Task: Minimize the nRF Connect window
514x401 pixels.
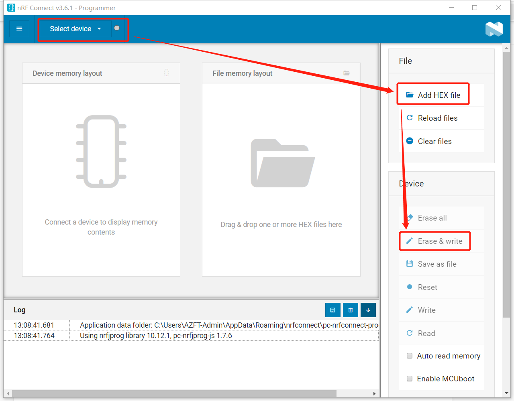Action: [451, 8]
